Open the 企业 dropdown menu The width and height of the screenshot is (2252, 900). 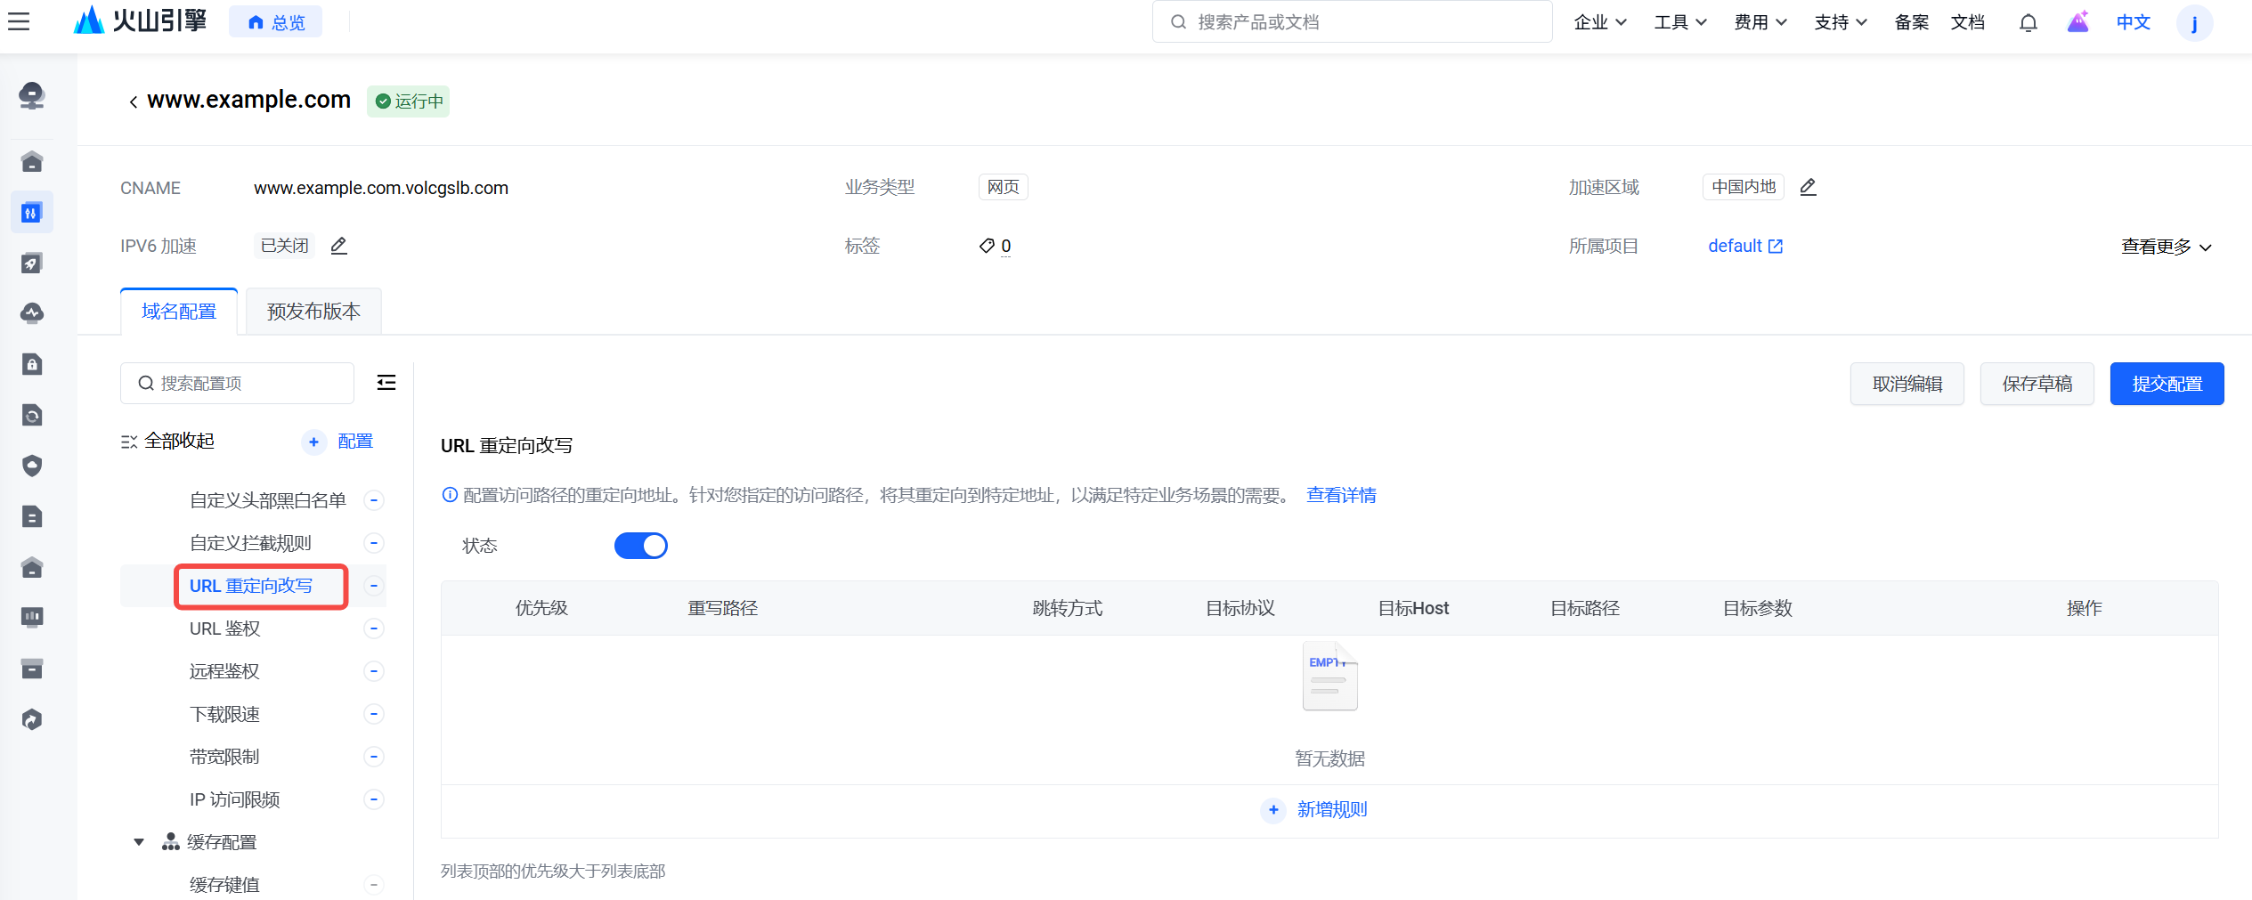(1599, 22)
